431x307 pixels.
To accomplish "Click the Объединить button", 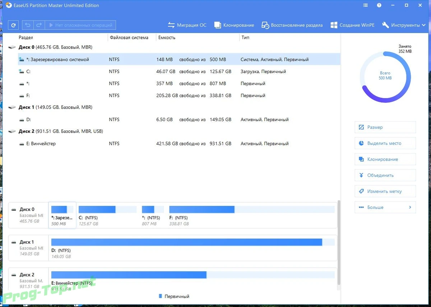I will (385, 175).
